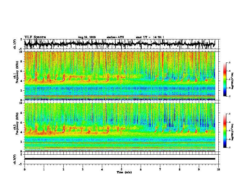Image resolution: width=246 pixels, height=190 pixels.
Task: Click time axis tick label "2"
Action: click(x=63, y=170)
